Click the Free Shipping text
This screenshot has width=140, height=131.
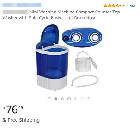pos(21,120)
